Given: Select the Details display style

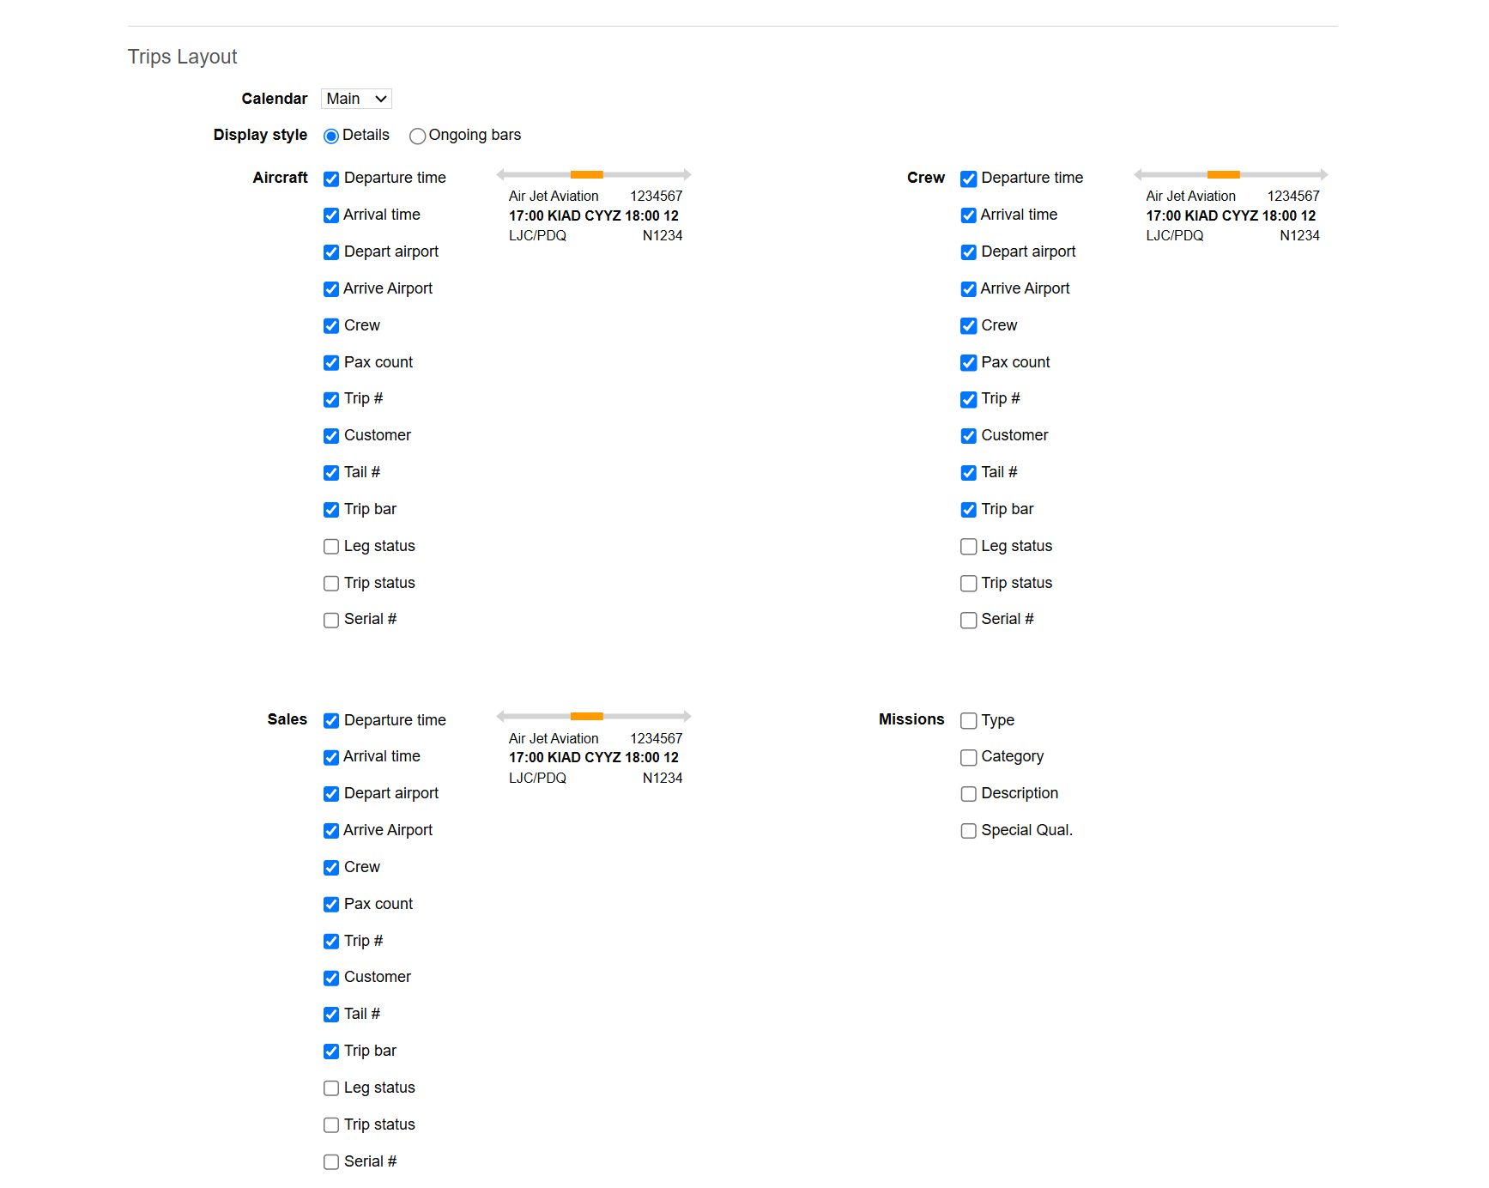Looking at the screenshot, I should (x=331, y=136).
